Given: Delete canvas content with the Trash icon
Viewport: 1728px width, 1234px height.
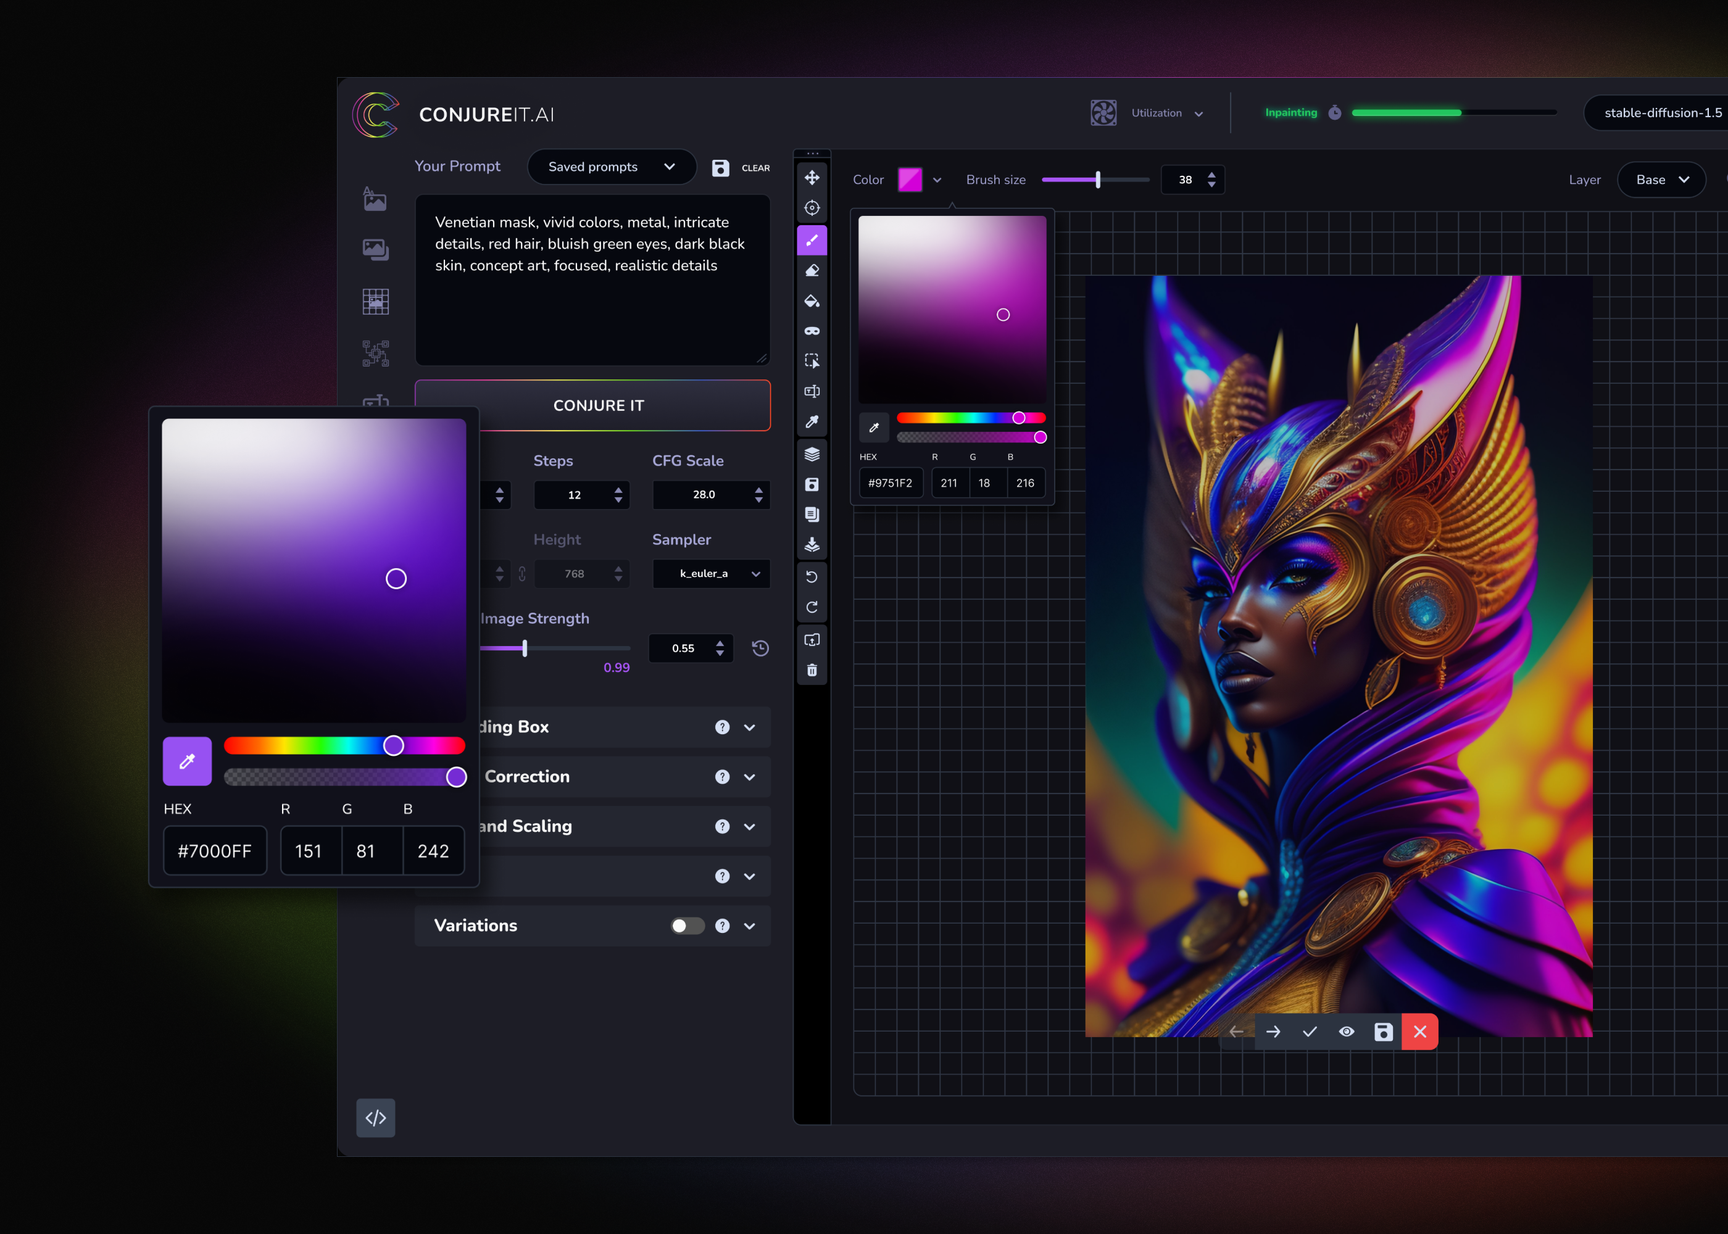Looking at the screenshot, I should click(812, 669).
